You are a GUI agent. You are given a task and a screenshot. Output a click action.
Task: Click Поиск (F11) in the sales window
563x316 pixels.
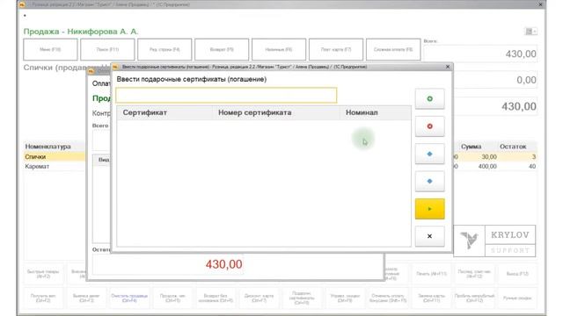[x=107, y=49]
